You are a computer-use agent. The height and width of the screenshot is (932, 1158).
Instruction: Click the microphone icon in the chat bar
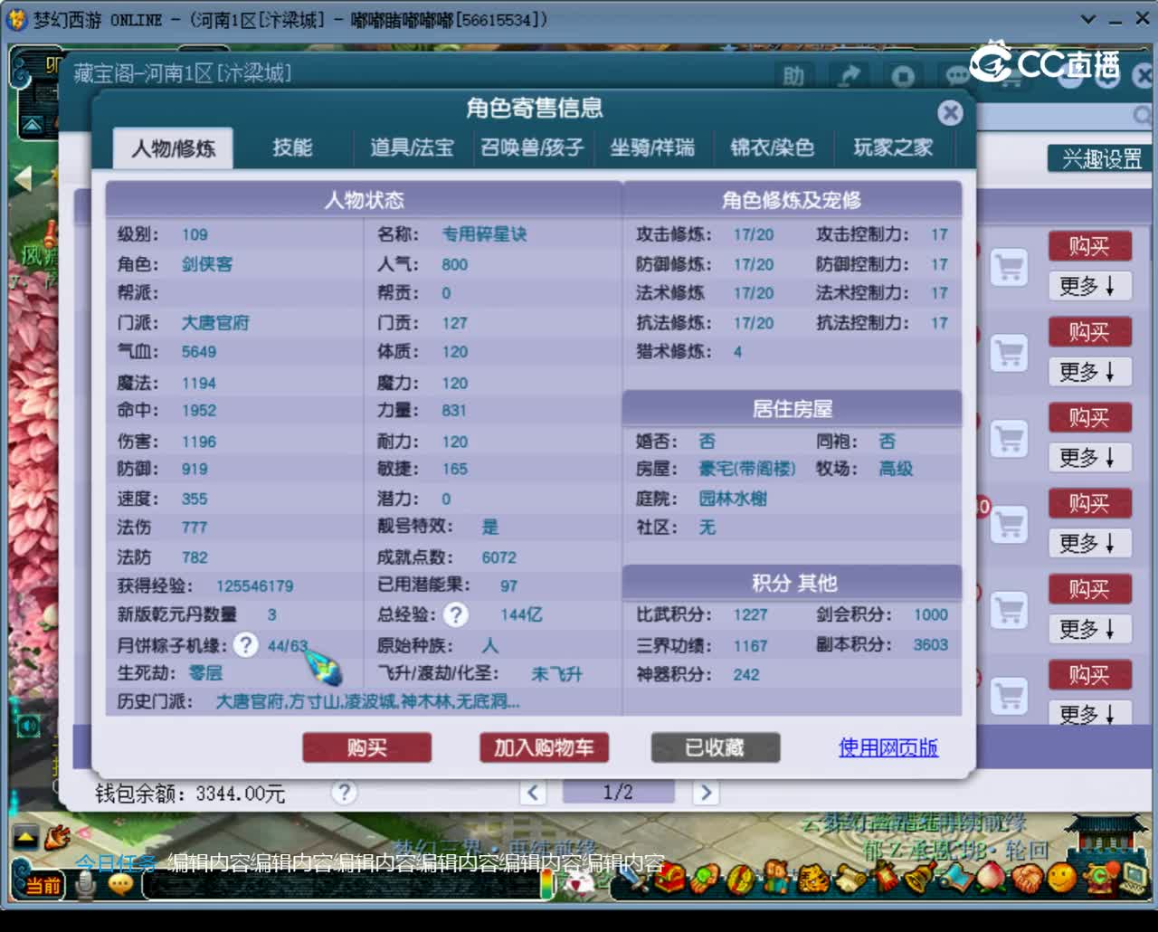86,884
